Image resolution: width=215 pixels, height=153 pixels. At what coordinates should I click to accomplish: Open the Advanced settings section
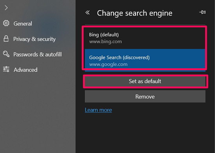click(25, 70)
